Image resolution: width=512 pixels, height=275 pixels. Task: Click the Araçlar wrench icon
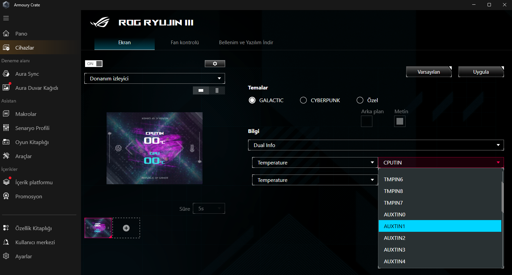coord(6,156)
